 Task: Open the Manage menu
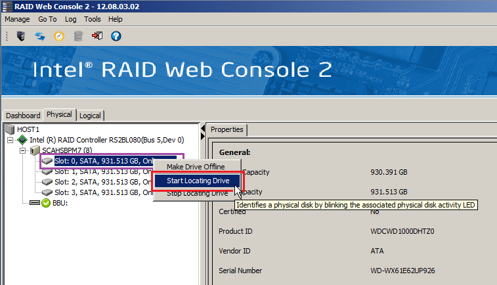(17, 19)
